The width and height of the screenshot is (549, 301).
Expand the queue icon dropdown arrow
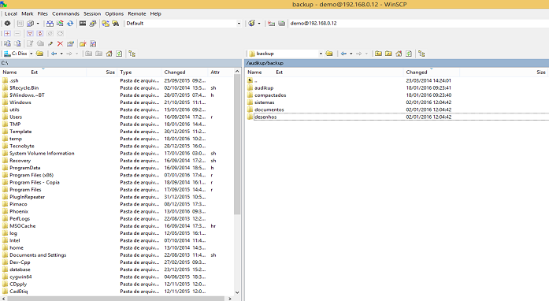pyautogui.click(x=38, y=24)
